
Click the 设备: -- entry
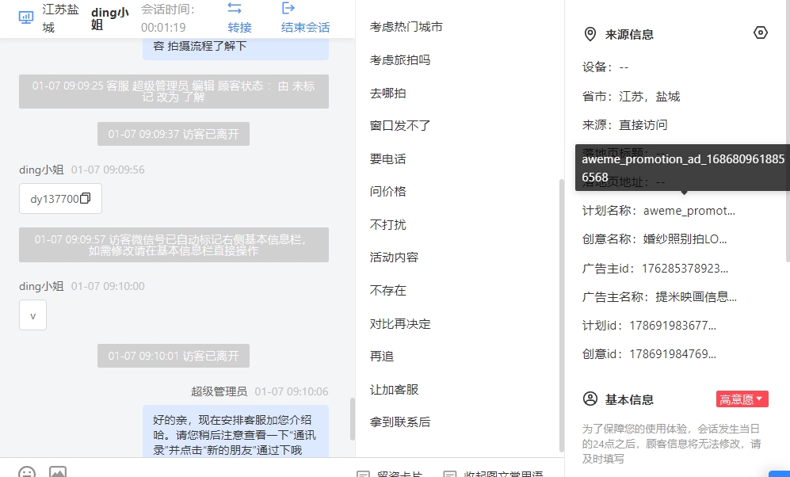605,67
